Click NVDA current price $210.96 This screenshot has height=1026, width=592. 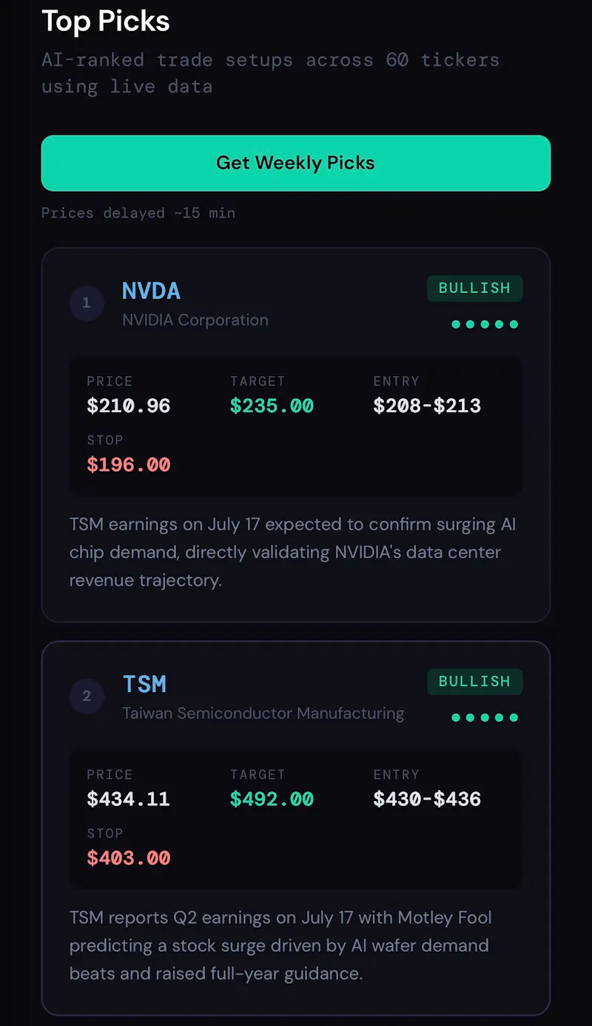(129, 406)
